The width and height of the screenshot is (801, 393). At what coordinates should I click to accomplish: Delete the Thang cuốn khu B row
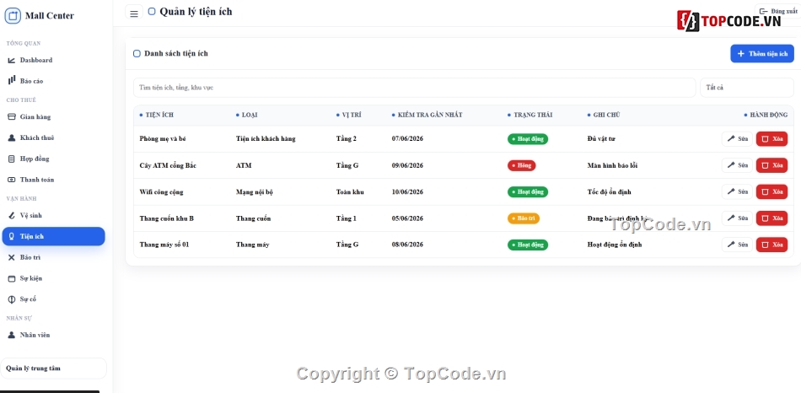(x=771, y=218)
